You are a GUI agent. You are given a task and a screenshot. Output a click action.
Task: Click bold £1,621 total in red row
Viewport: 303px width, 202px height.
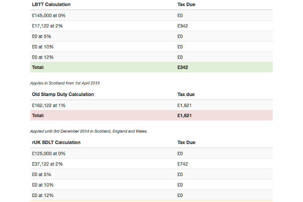(185, 115)
